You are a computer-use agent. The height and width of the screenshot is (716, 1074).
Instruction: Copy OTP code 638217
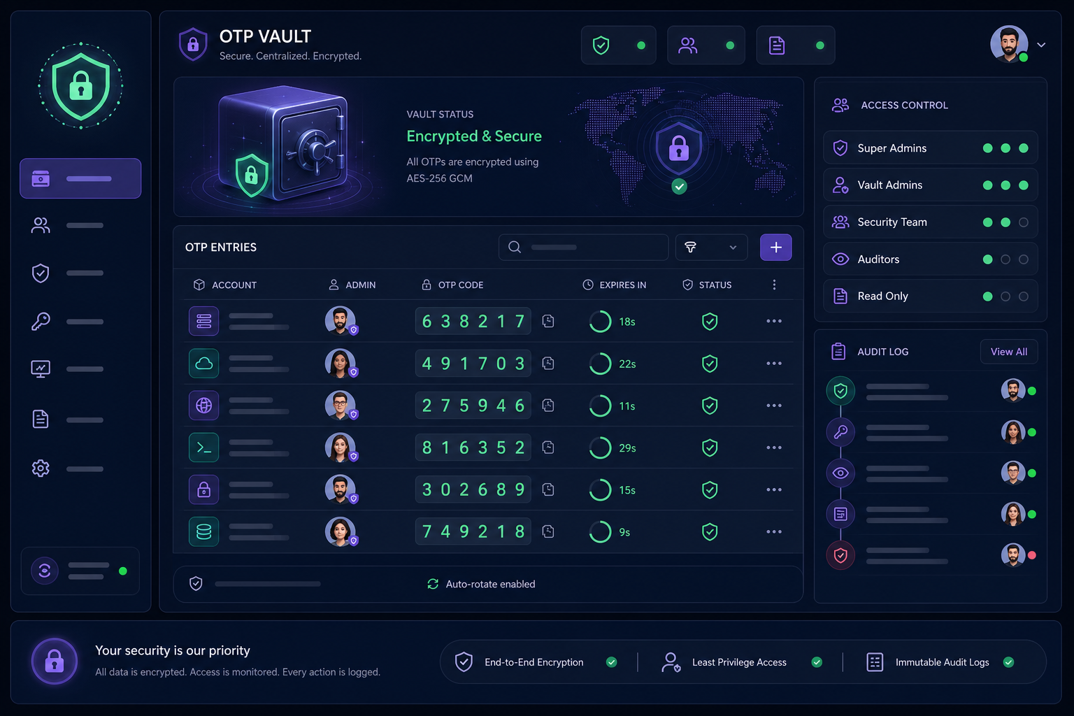[x=548, y=321]
